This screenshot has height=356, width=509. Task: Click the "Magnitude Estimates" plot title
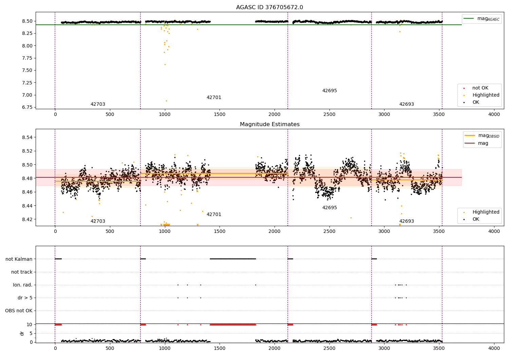tap(270, 124)
